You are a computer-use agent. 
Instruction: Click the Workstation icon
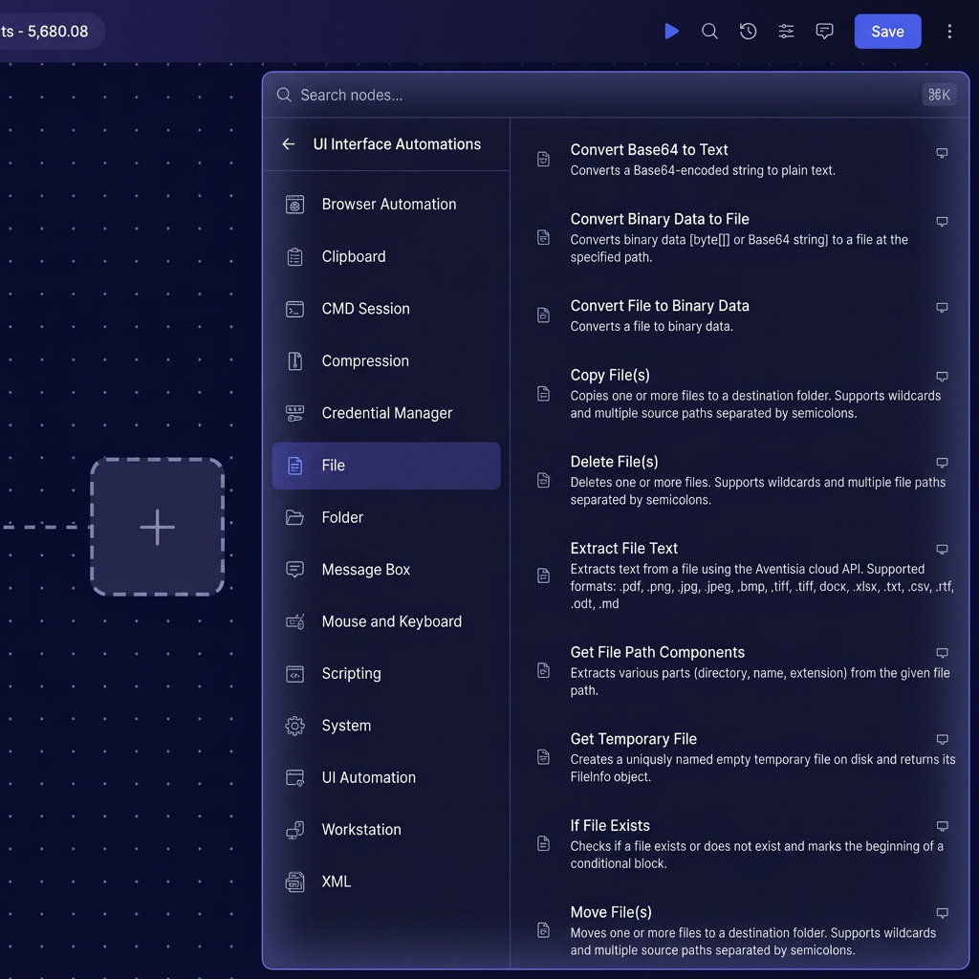click(294, 830)
